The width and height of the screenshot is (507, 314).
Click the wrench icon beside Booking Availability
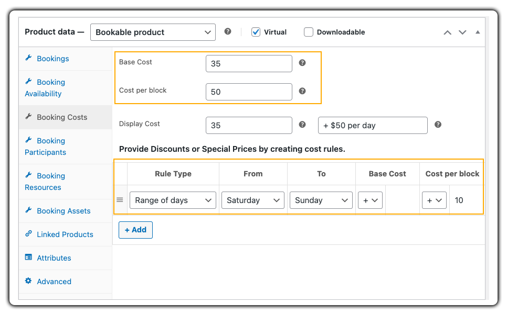(28, 81)
